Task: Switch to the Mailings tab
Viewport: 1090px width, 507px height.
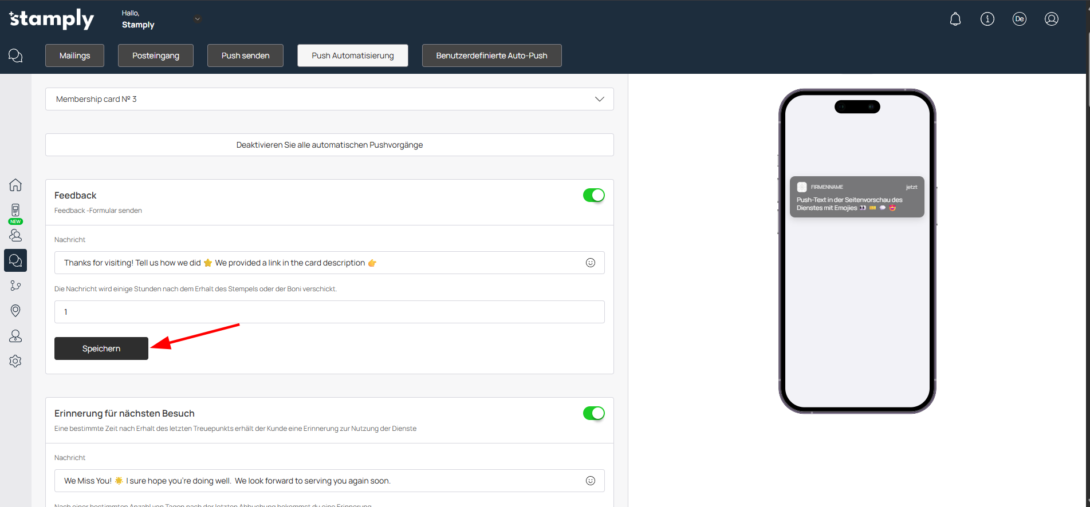Action: tap(74, 56)
